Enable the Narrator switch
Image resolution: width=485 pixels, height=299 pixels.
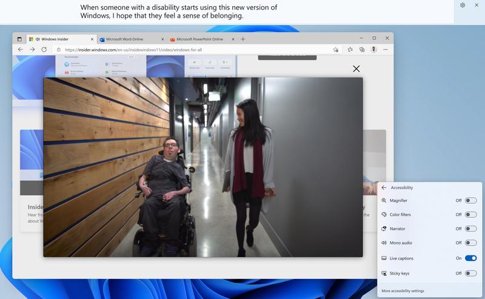470,229
